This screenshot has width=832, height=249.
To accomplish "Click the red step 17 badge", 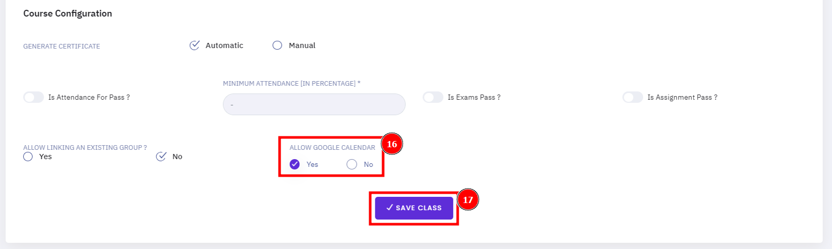I will tap(468, 199).
